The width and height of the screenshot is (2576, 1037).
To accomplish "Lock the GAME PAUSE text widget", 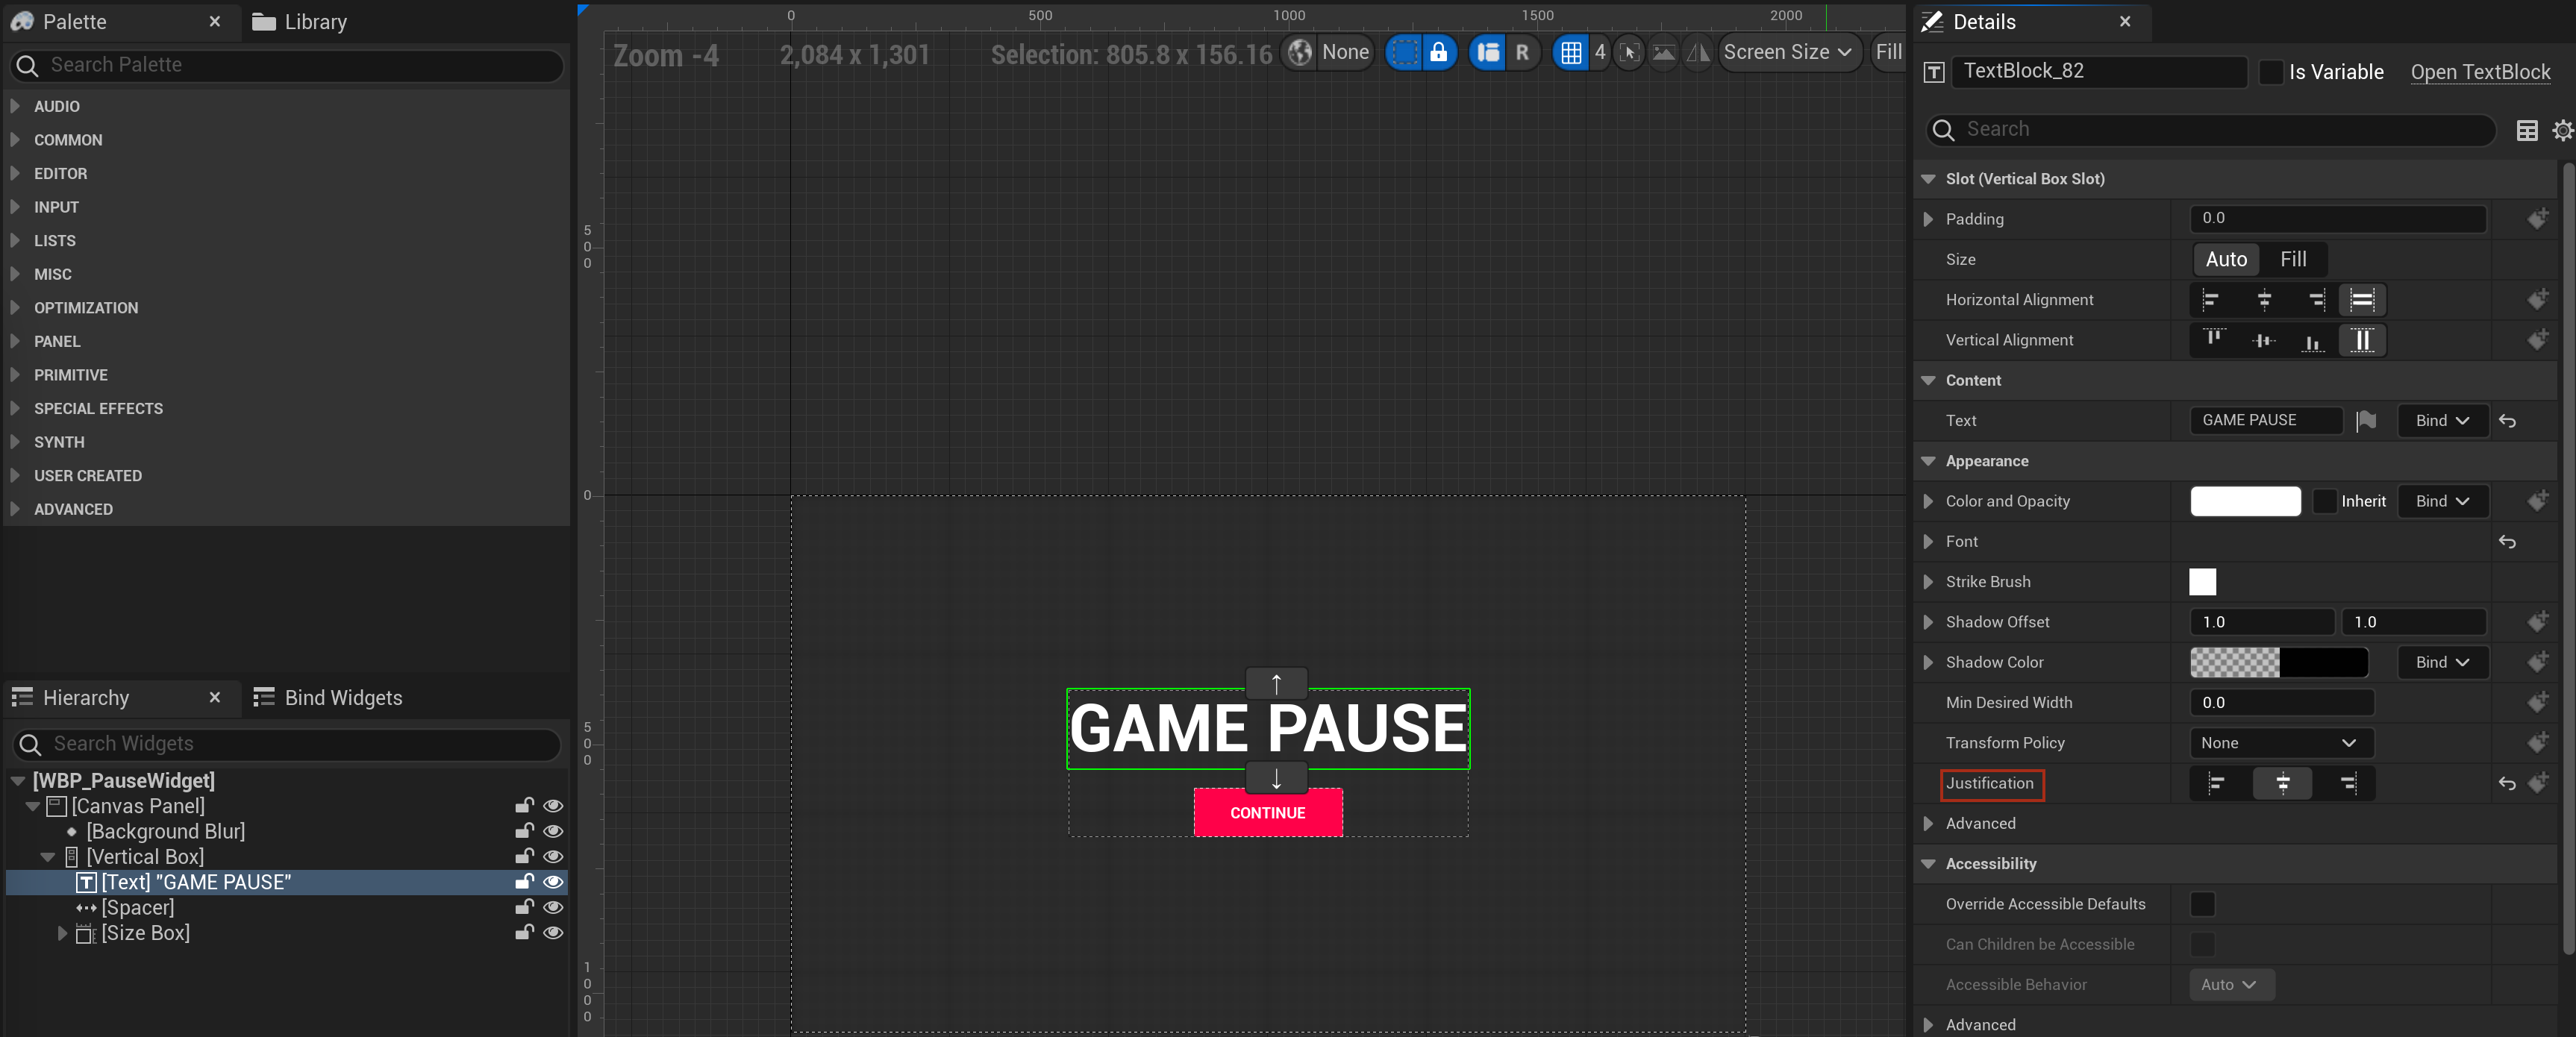I will tap(524, 882).
